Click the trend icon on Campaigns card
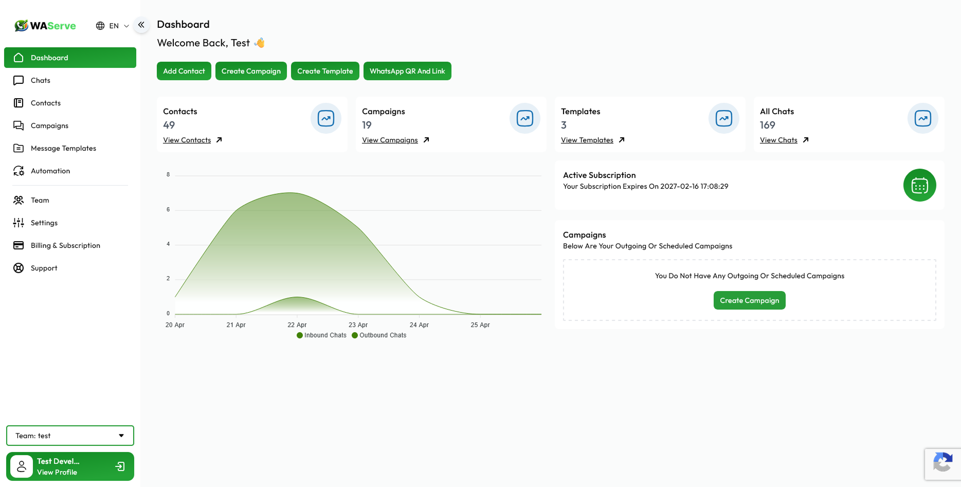Screen dimensions: 961x487 (525, 118)
